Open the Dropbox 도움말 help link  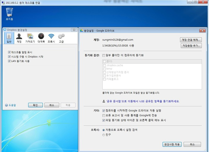(x=12, y=105)
